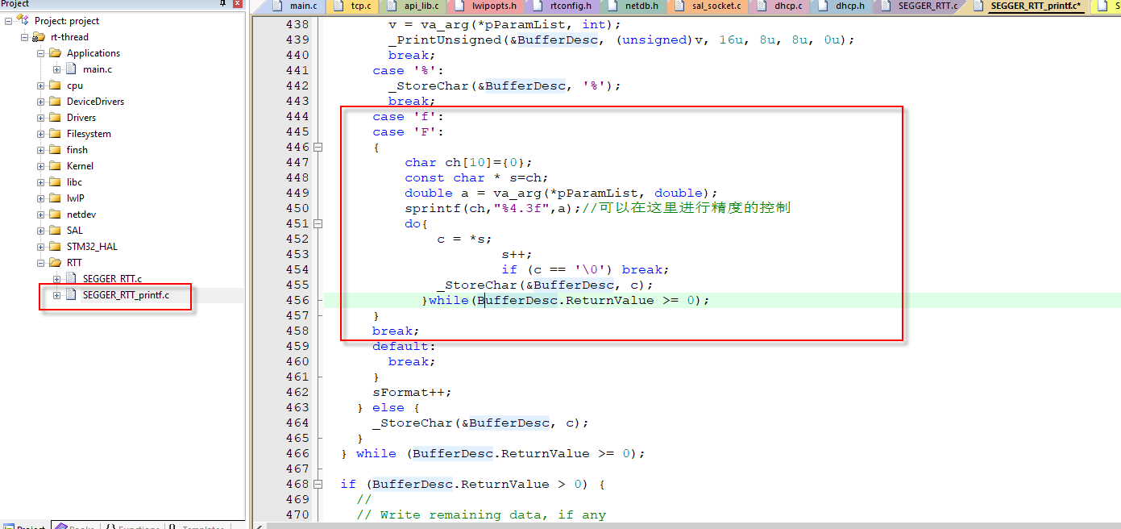This screenshot has width=1121, height=529.
Task: Select the DeviceDrivers group label
Action: click(95, 102)
